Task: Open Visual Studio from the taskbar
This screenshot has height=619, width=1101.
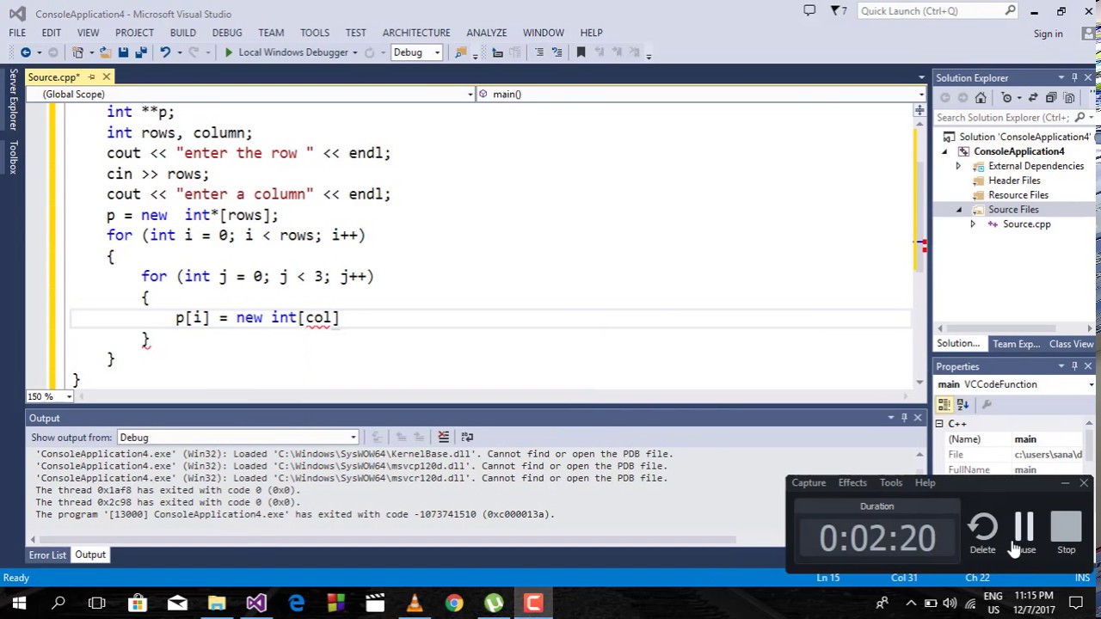Action: [x=255, y=603]
